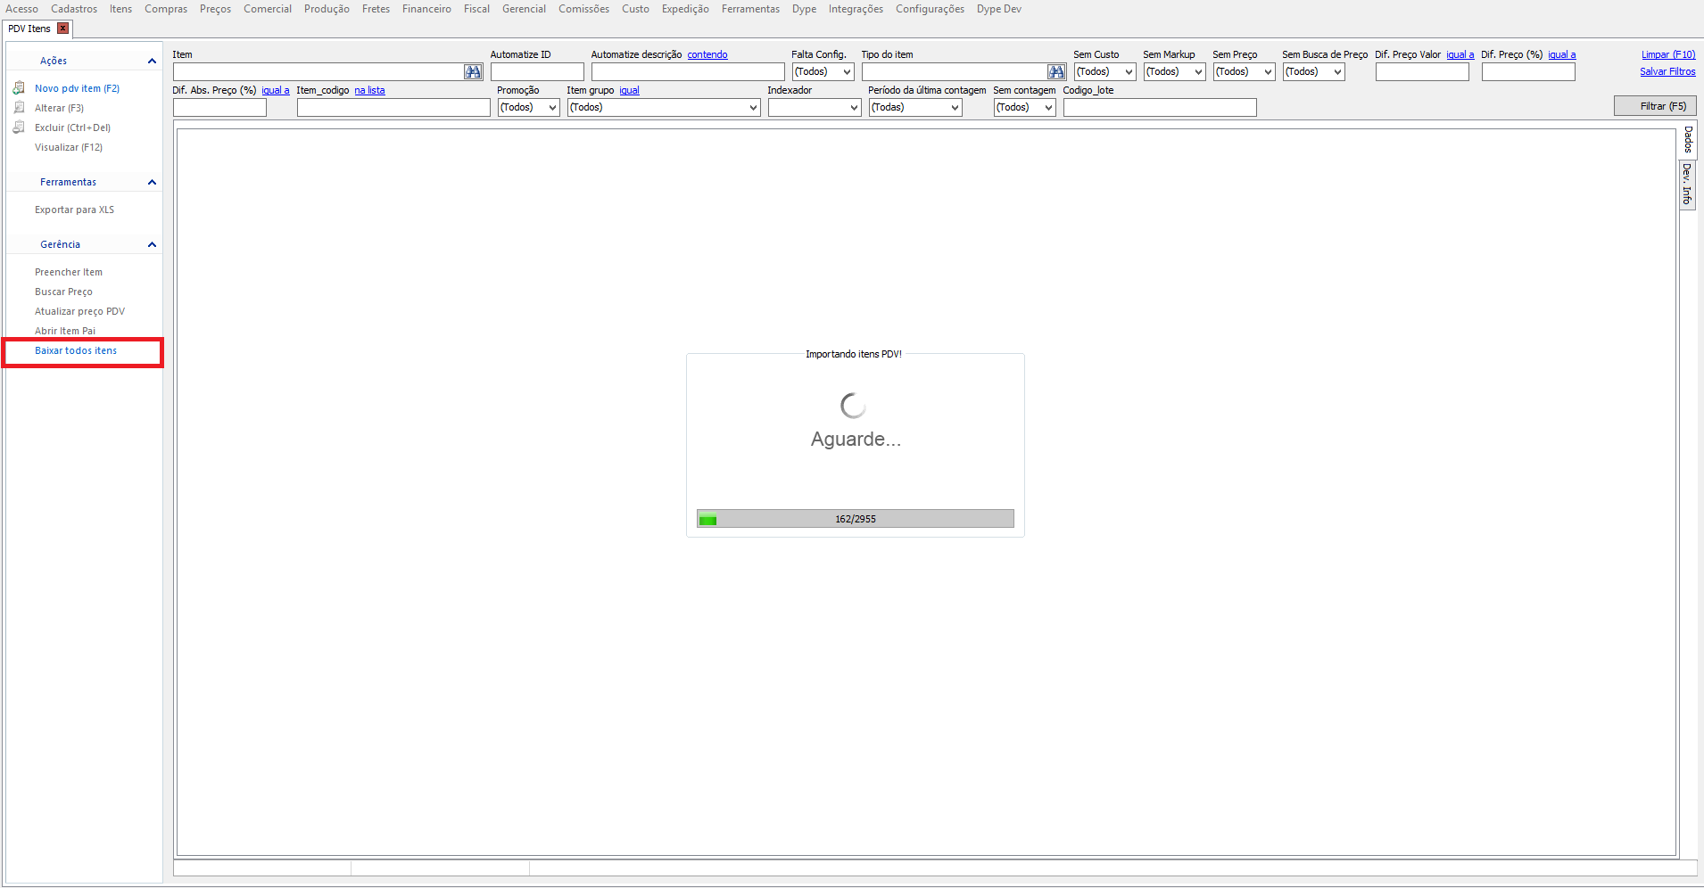Click Excluir (Ctrl+Del) action
Viewport: 1704px width, 888px height.
coord(72,127)
